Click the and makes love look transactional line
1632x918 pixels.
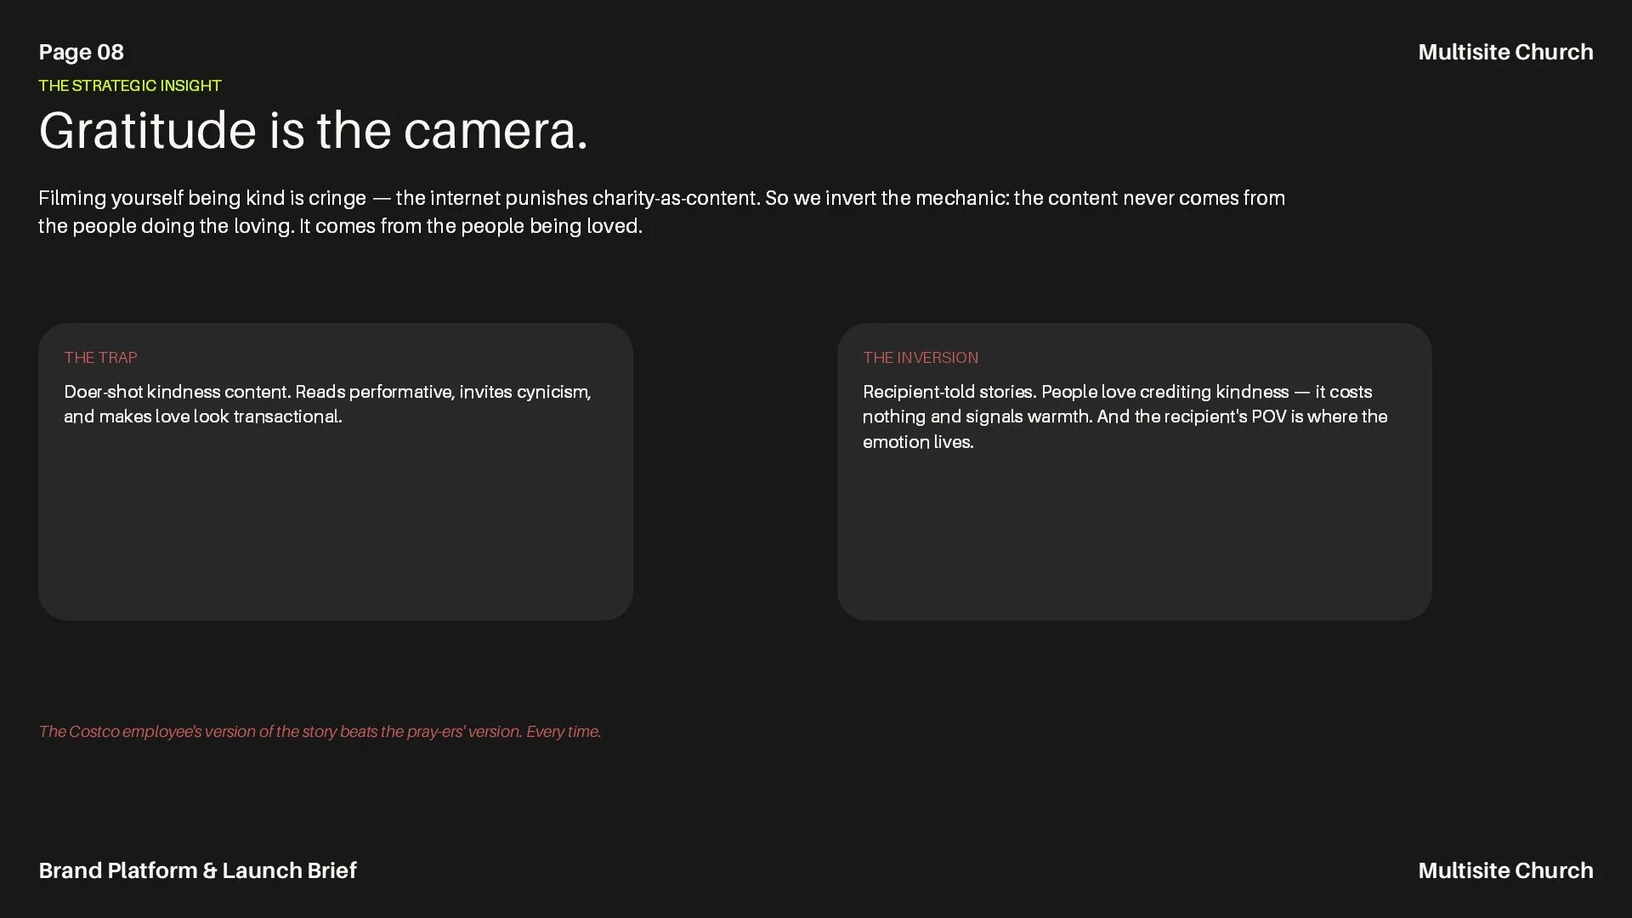coord(203,416)
